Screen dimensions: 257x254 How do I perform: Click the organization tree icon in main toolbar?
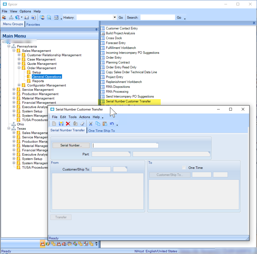11,17
